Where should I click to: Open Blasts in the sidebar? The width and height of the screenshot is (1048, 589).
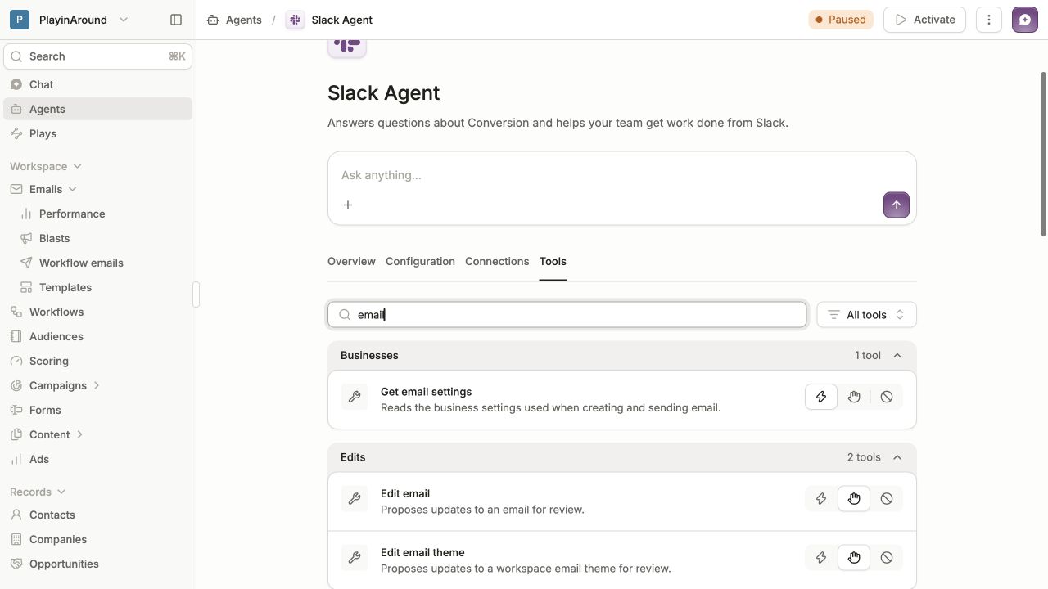(54, 238)
